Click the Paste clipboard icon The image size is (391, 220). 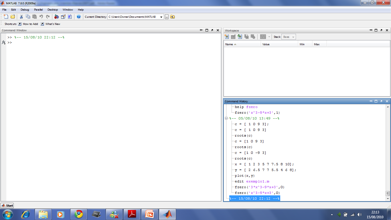[34, 17]
